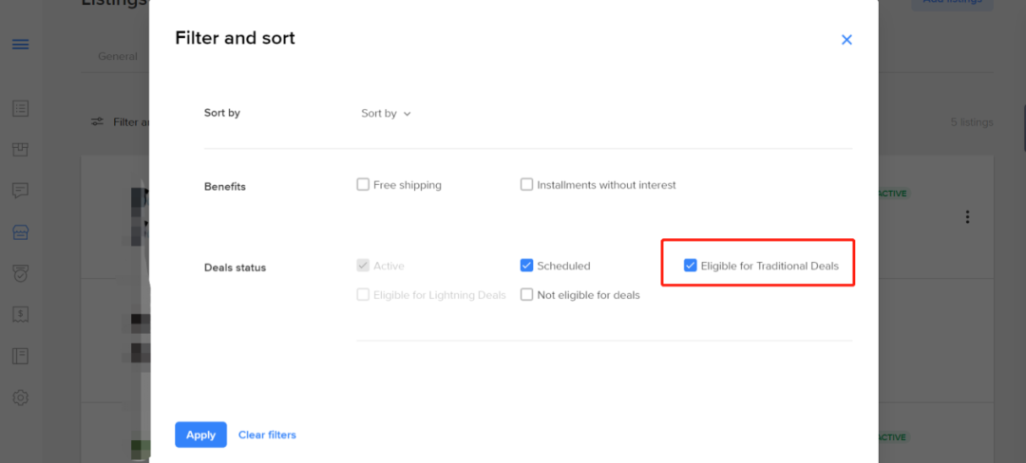Open the hamburger menu icon in sidebar
The width and height of the screenshot is (1026, 463).
coord(20,45)
